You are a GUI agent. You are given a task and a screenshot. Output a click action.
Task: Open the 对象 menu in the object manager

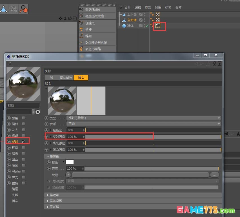click(158, 8)
